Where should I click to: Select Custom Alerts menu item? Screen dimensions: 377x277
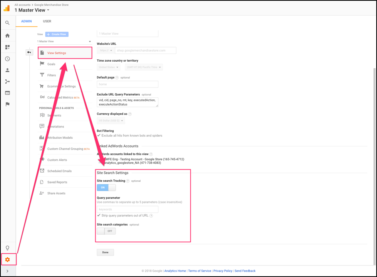(65, 159)
